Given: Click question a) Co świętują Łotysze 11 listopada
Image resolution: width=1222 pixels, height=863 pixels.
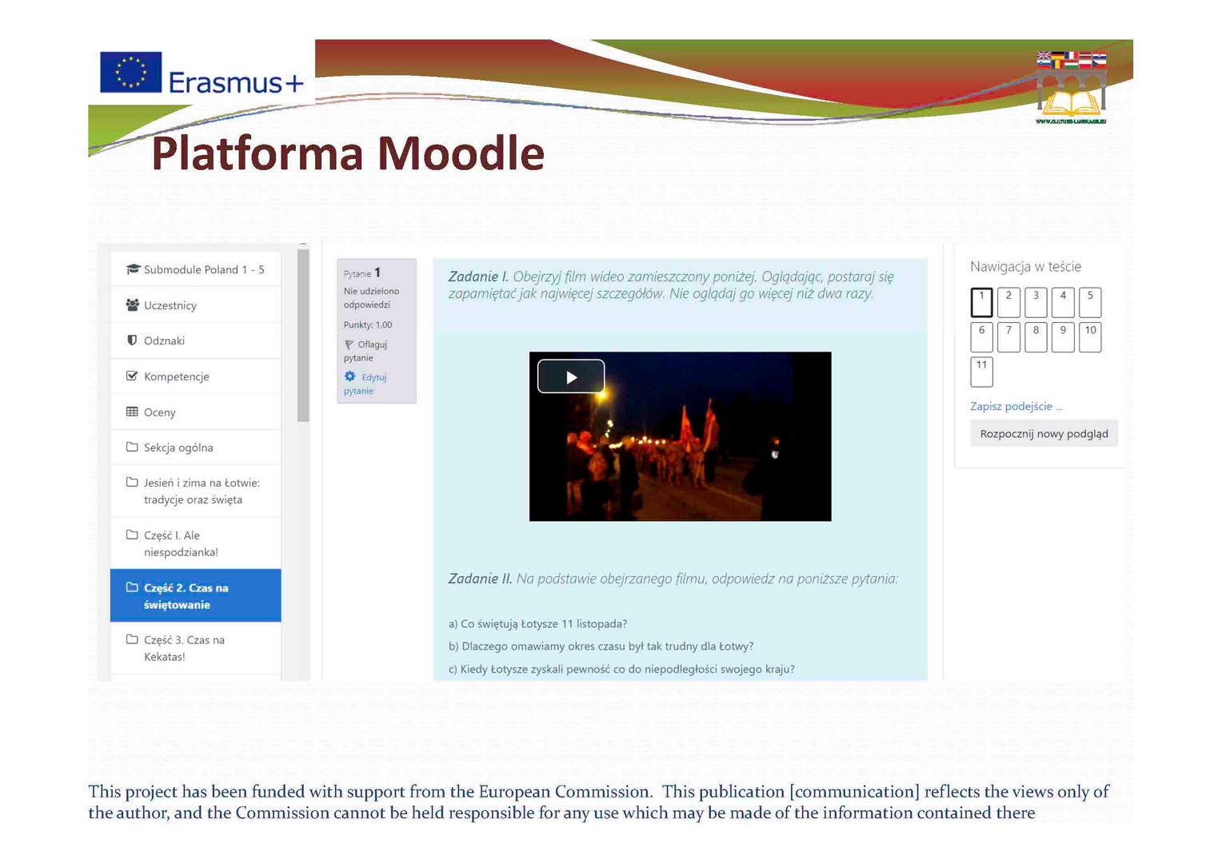Looking at the screenshot, I should coord(537,623).
